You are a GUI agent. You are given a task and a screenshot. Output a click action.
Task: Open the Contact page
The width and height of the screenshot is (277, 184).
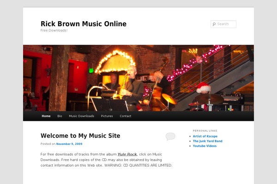pos(126,116)
